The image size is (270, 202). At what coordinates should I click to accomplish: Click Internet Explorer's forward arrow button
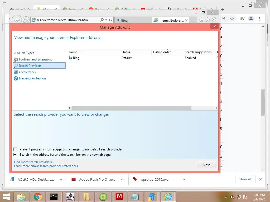point(26,20)
